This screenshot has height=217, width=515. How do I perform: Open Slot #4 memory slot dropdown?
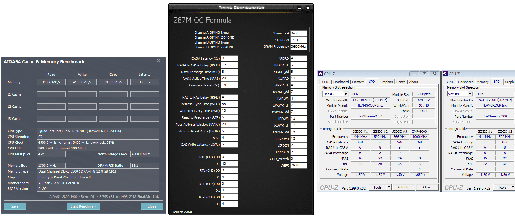[x=470, y=94]
